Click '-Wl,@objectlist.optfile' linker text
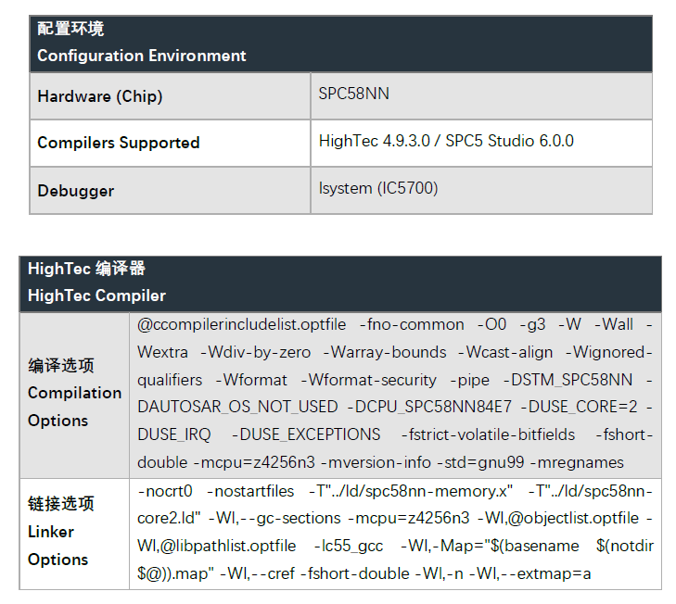The width and height of the screenshot is (676, 604). (558, 518)
